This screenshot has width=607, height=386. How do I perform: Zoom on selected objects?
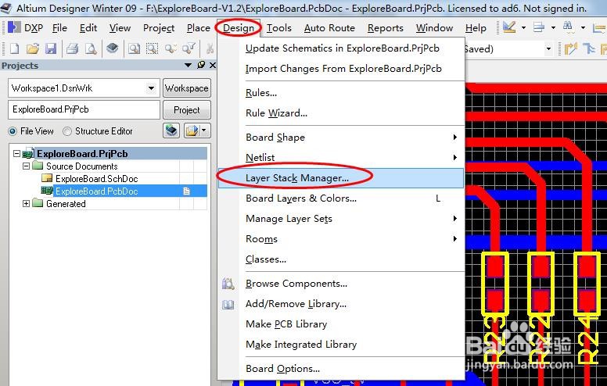point(171,48)
